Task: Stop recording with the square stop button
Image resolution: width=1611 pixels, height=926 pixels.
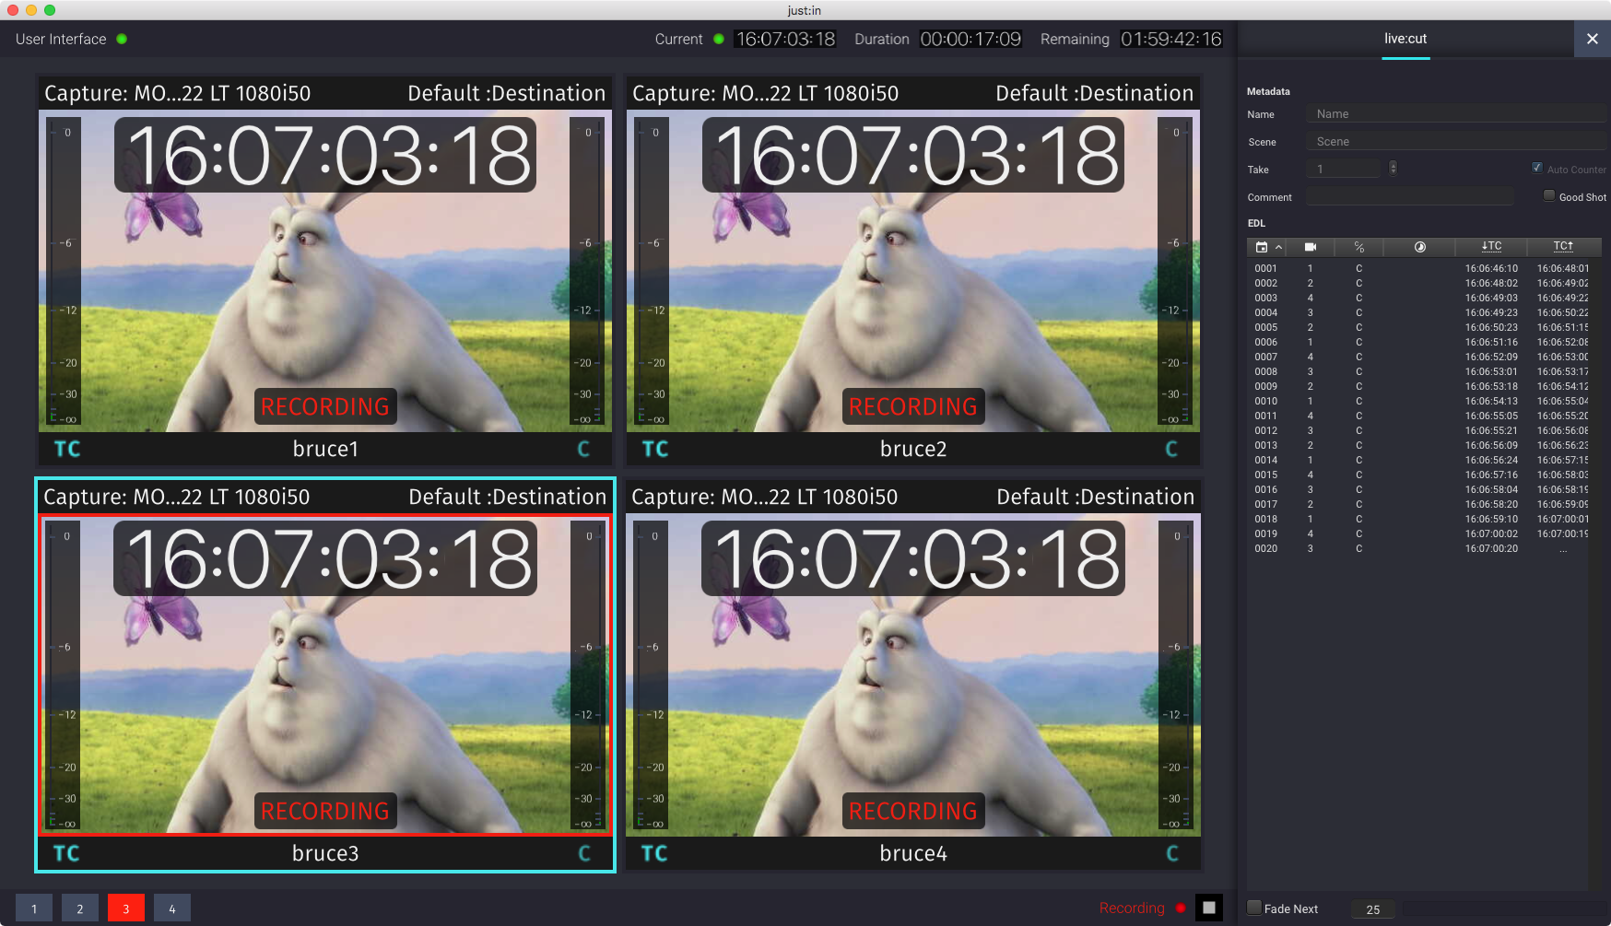Action: [x=1209, y=908]
